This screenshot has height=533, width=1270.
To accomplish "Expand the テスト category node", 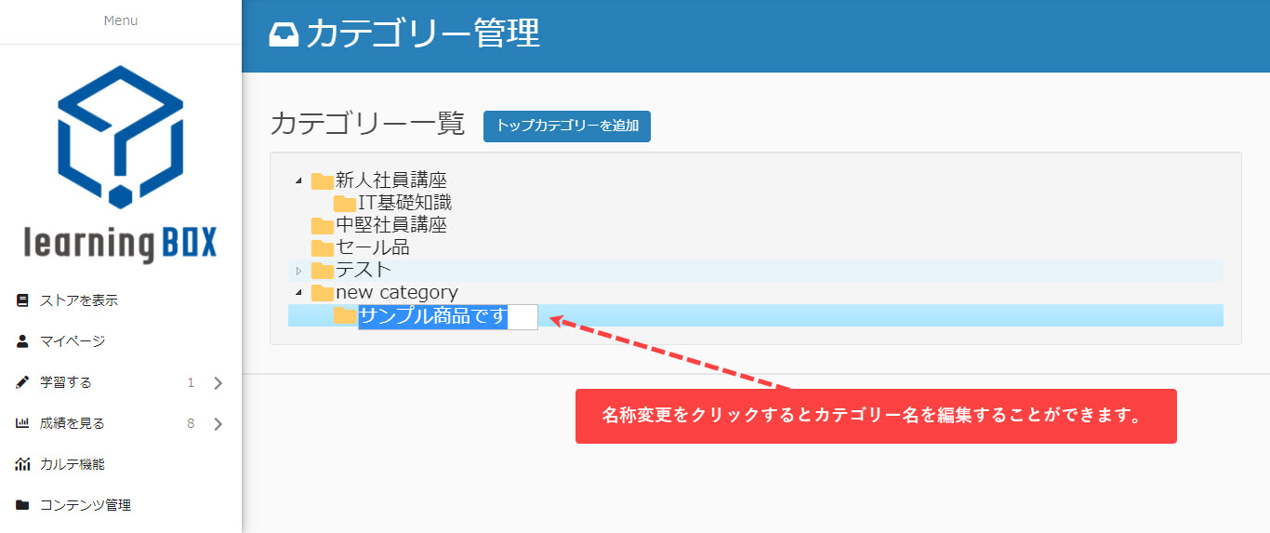I will coord(298,271).
